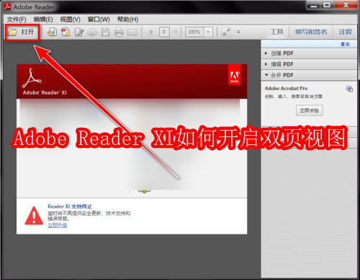Expand the 创建 PDF section
360x280 pixels.
tap(309, 53)
